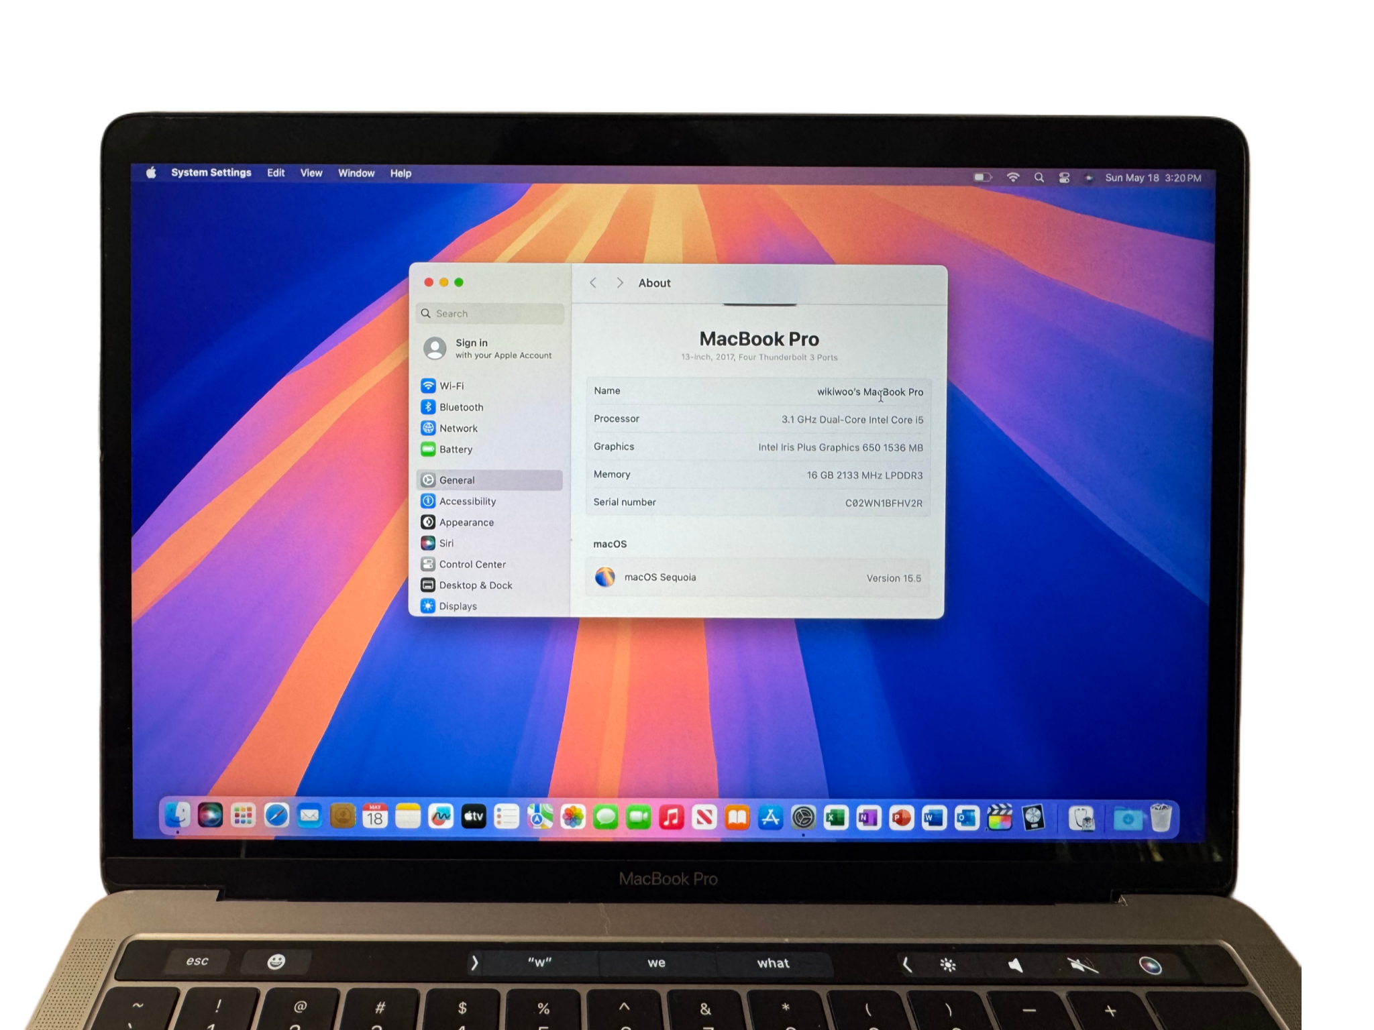This screenshot has height=1030, width=1374.
Task: Click the battery status icon in menu bar
Action: (982, 177)
